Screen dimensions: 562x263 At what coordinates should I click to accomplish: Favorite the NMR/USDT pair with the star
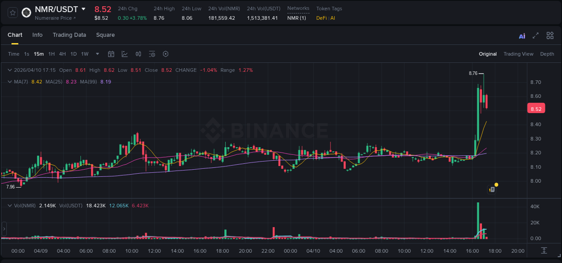[x=12, y=13]
